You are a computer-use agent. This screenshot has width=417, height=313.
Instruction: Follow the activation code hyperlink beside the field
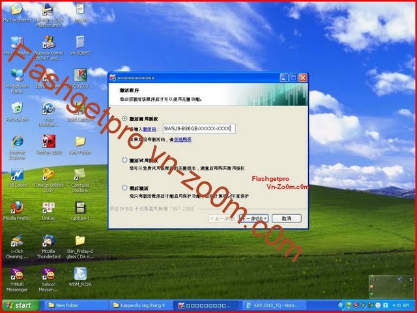[x=149, y=129]
